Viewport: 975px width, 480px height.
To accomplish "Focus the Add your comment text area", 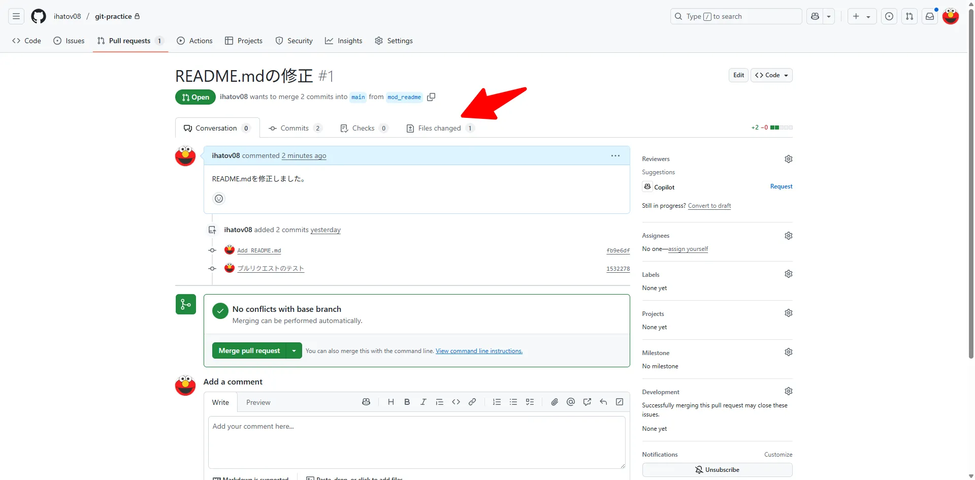I will point(417,442).
